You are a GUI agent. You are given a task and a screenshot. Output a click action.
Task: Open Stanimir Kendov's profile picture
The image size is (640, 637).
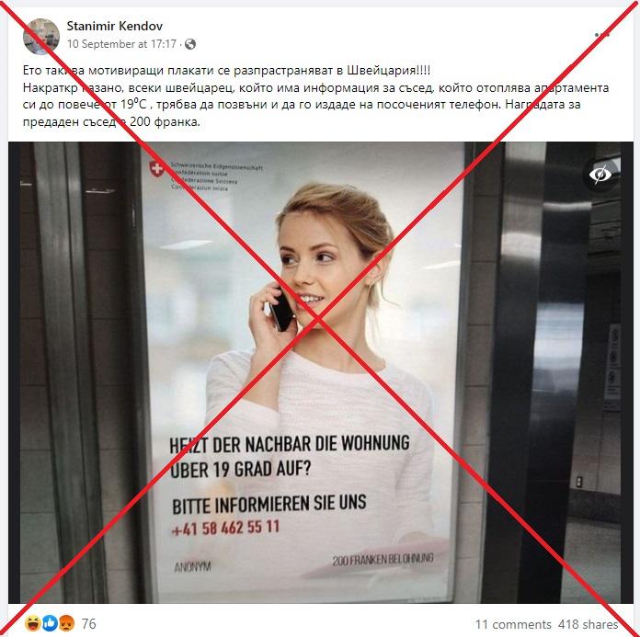[40, 37]
